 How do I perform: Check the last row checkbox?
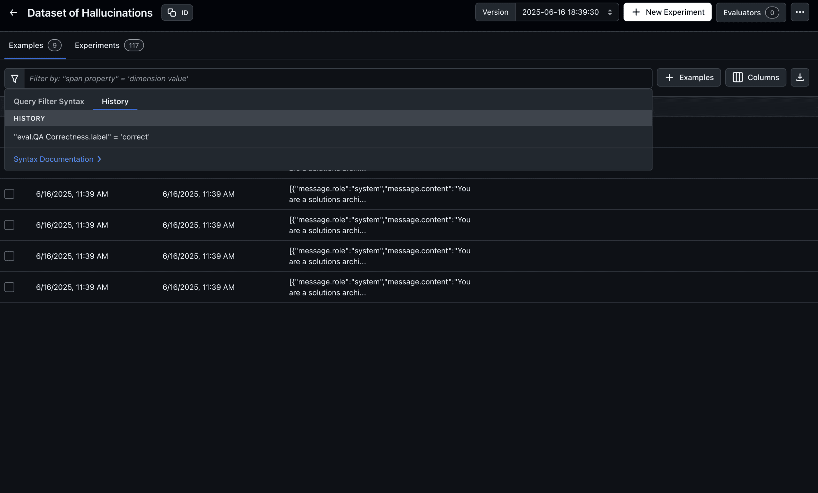click(x=9, y=287)
